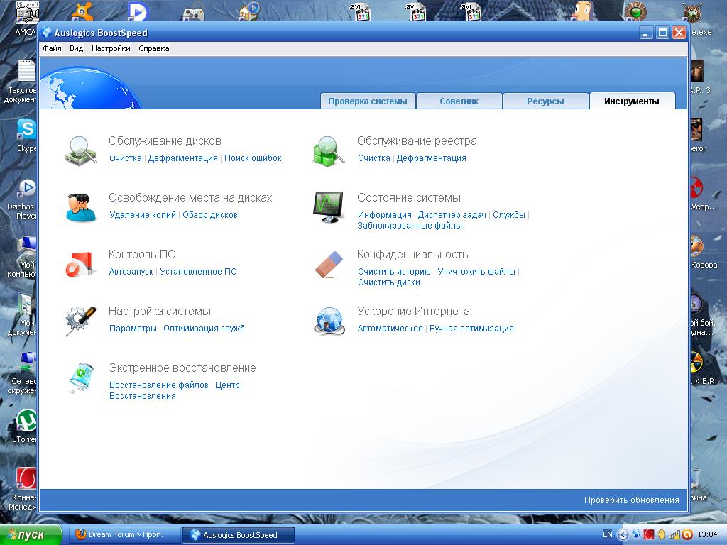Click the free disk space users icon

click(x=81, y=207)
